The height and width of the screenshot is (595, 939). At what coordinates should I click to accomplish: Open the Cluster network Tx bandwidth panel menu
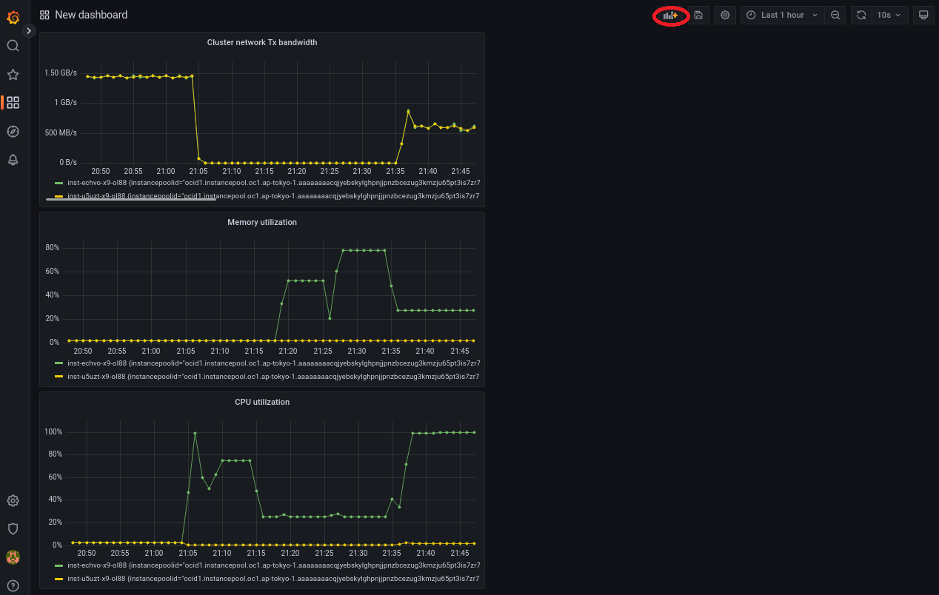click(261, 42)
